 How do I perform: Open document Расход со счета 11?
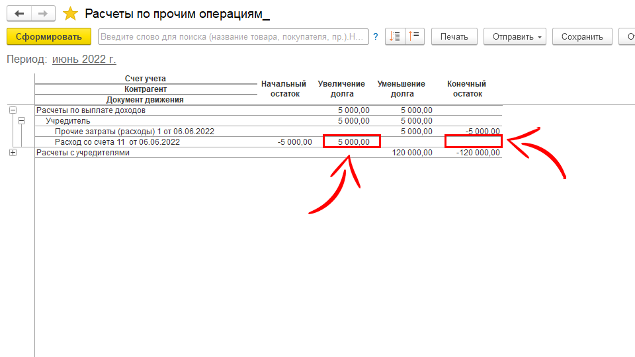click(x=116, y=142)
